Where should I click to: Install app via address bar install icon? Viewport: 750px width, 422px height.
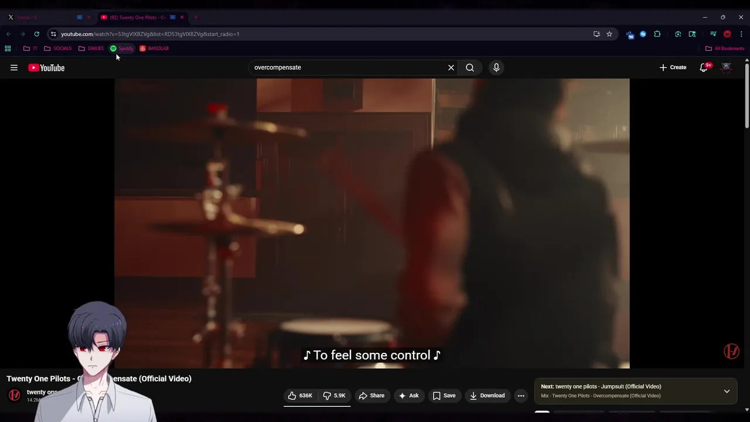(596, 34)
